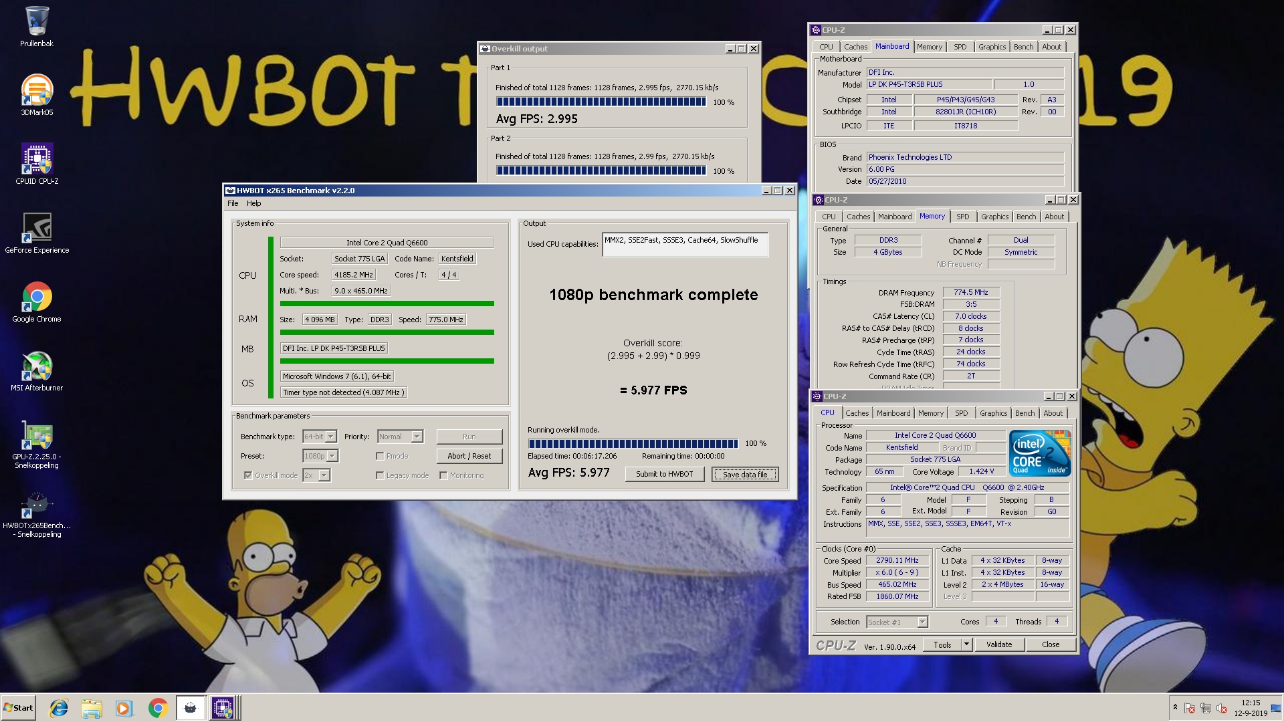Click the CPU-Z Memory window title icon
The height and width of the screenshot is (722, 1284).
tap(818, 200)
